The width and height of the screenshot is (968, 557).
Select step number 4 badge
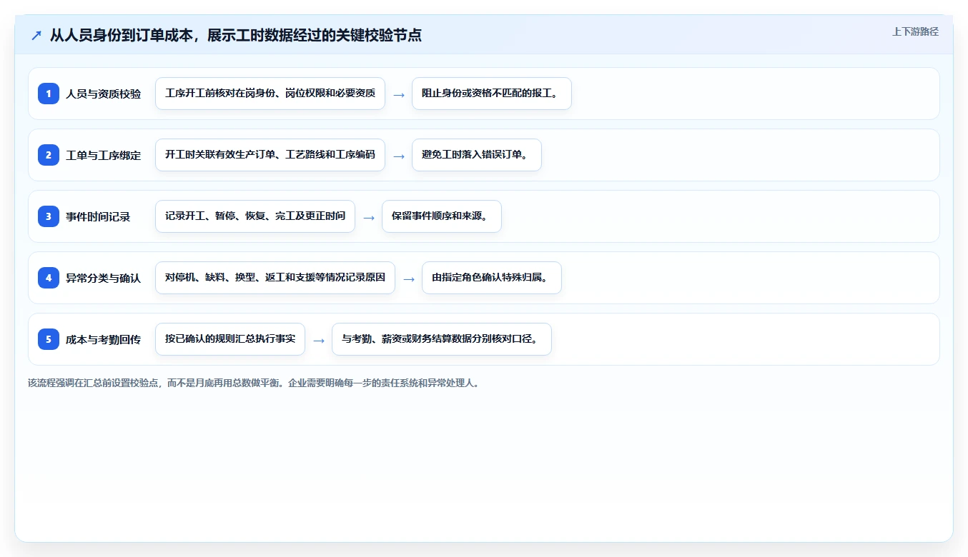pos(49,278)
